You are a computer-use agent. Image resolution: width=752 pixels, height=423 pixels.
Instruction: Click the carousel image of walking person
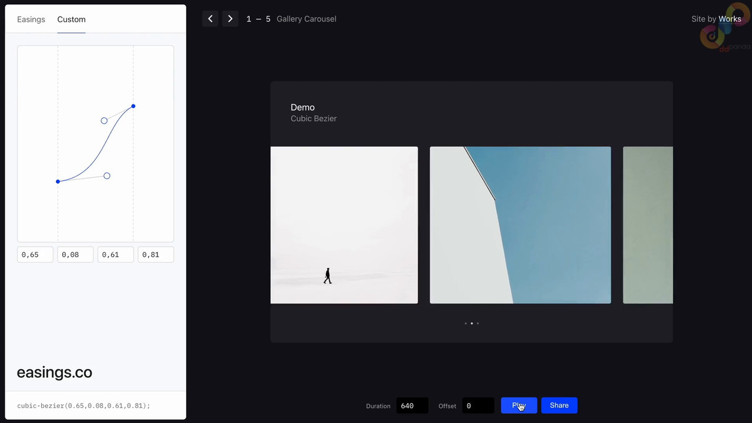344,225
